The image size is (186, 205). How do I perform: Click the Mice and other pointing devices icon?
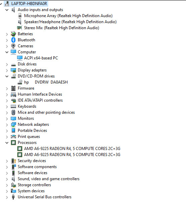point(13,112)
